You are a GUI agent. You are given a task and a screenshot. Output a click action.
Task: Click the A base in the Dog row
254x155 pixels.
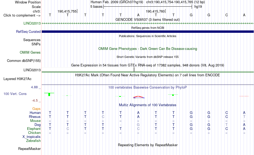coord(244,125)
